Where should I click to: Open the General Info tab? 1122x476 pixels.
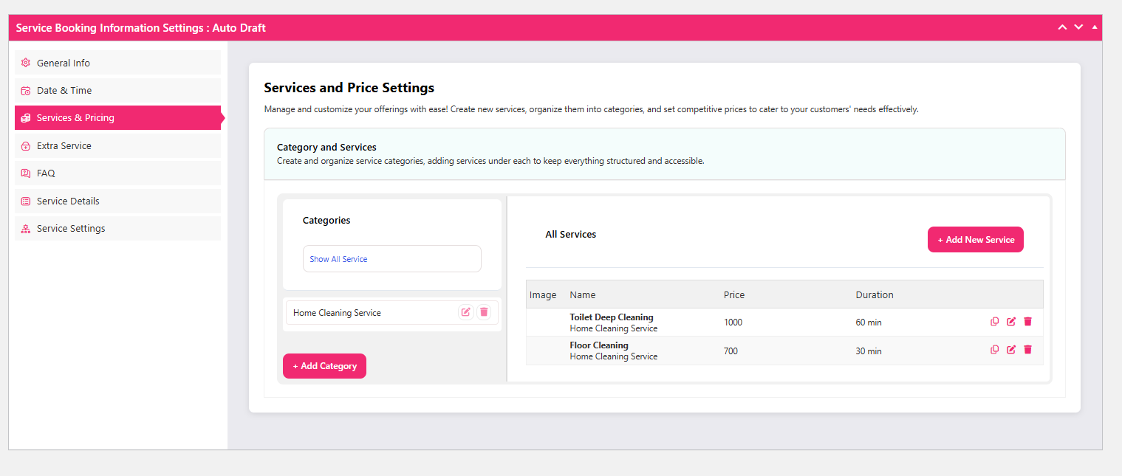click(x=64, y=63)
